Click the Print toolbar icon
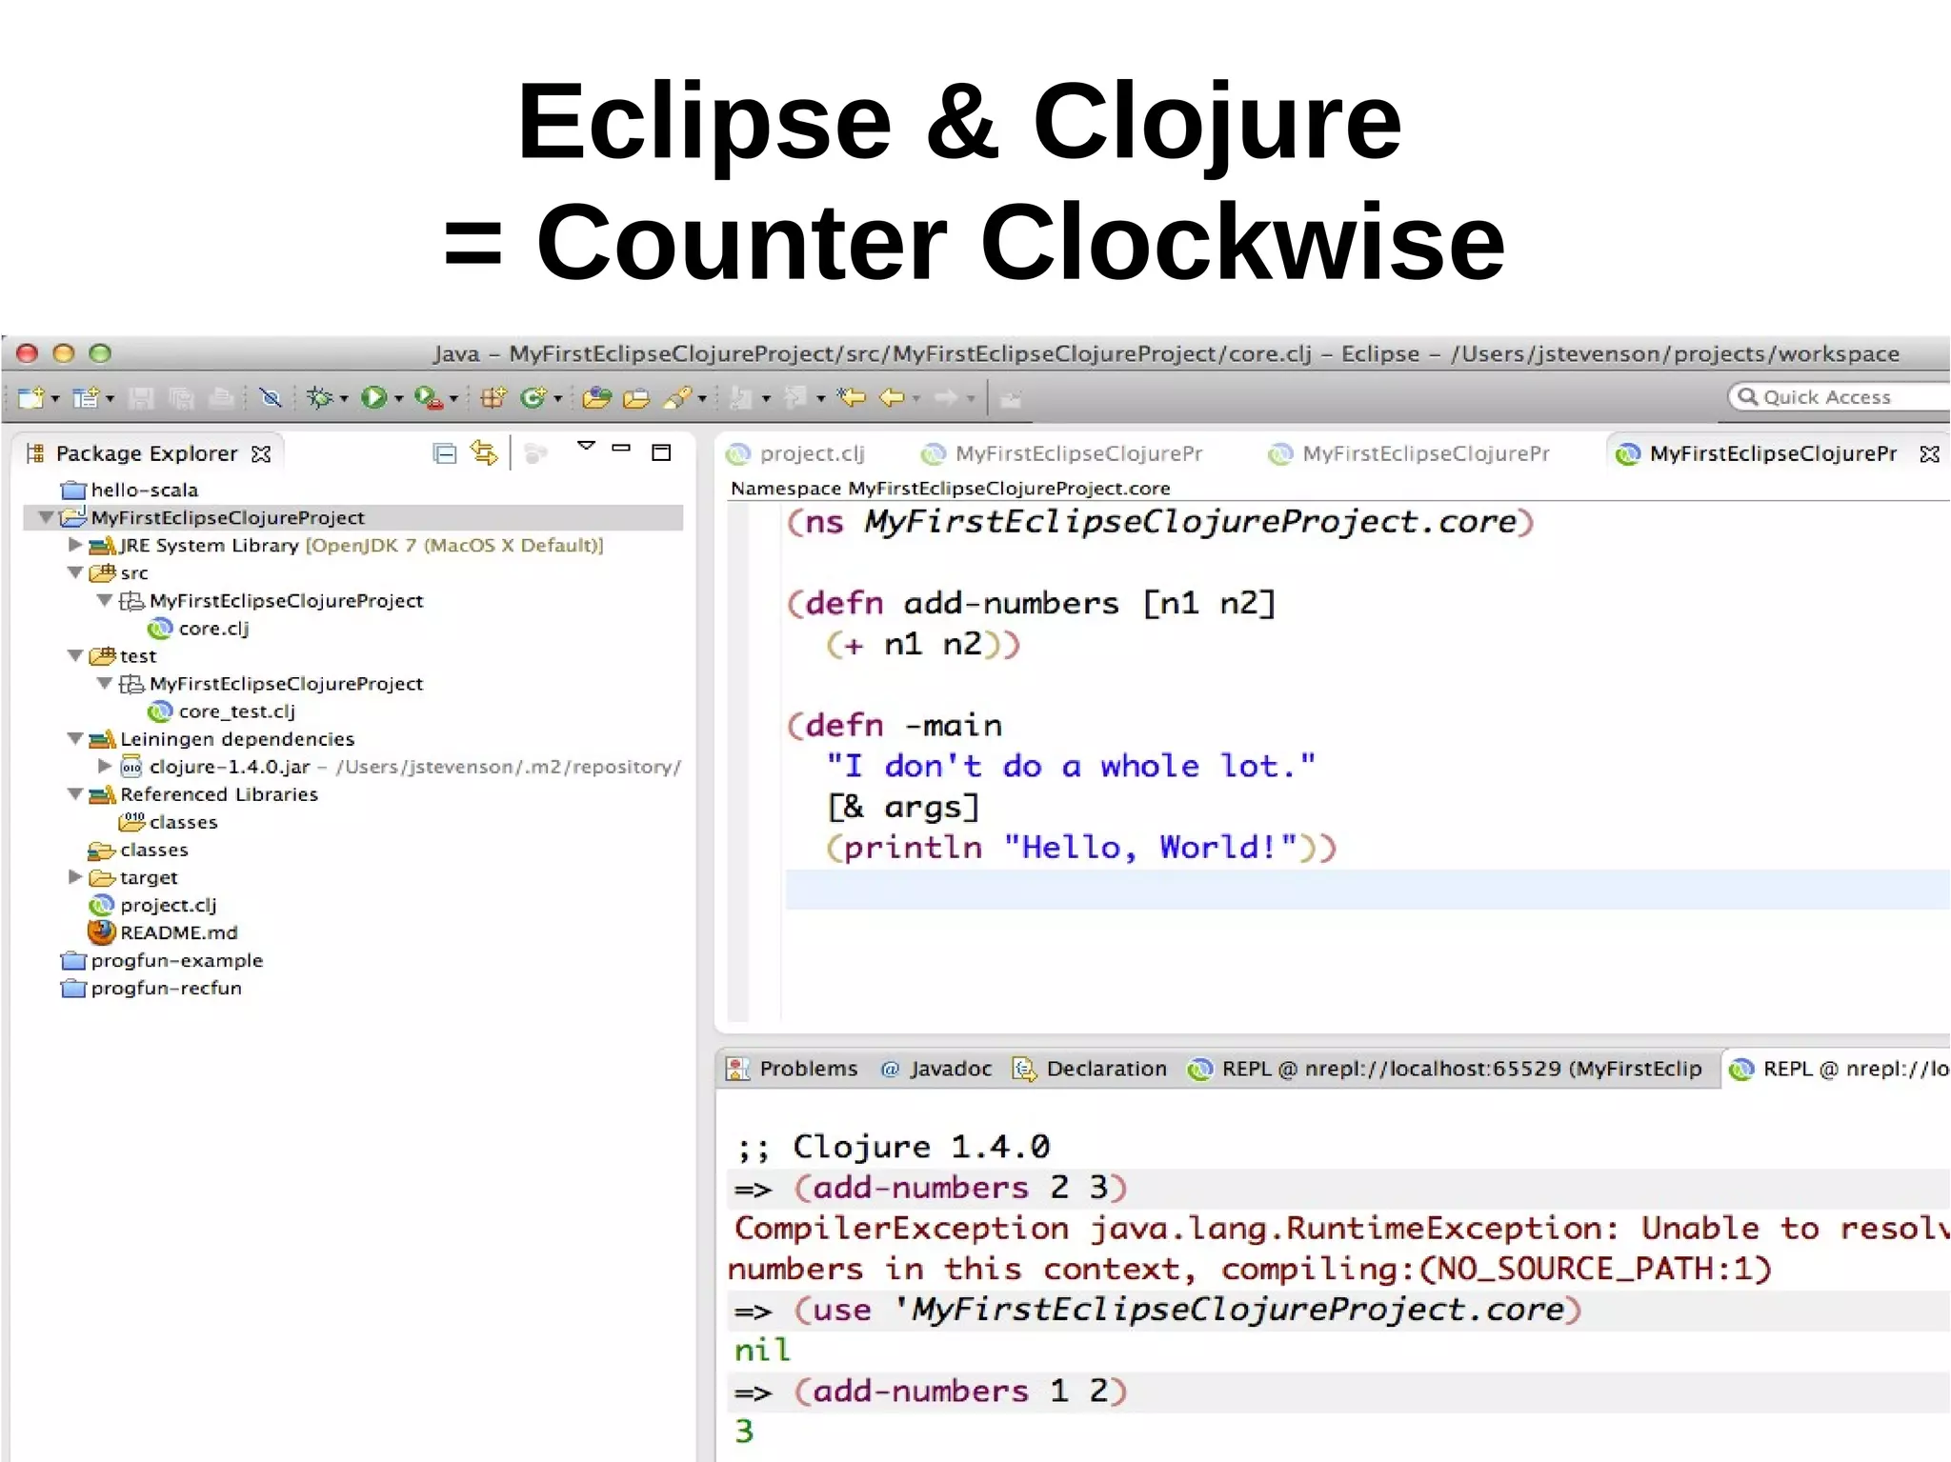Viewport: 1951px width, 1462px height. [221, 398]
